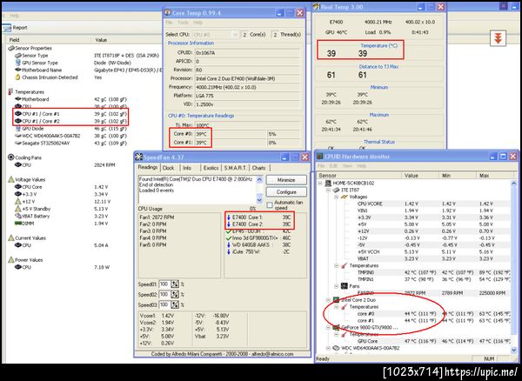Click the Report icon in Everest toolbar

7,28
